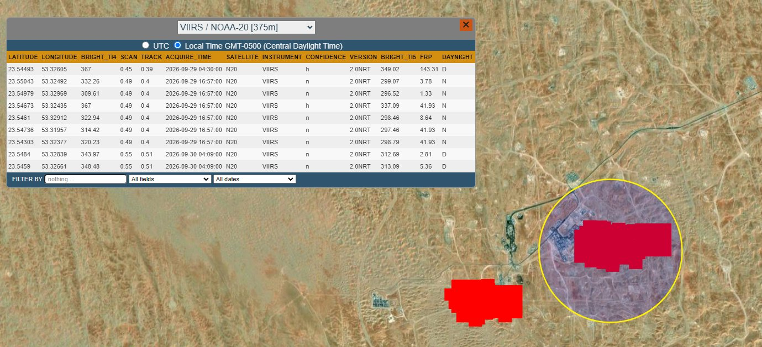Screen dimensions: 762x347
Task: Select the row with latitude 23.5459
Action: coord(241,166)
